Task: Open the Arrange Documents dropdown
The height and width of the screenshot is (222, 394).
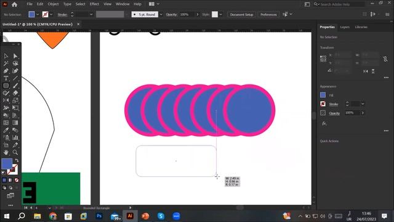Action: tap(154, 4)
